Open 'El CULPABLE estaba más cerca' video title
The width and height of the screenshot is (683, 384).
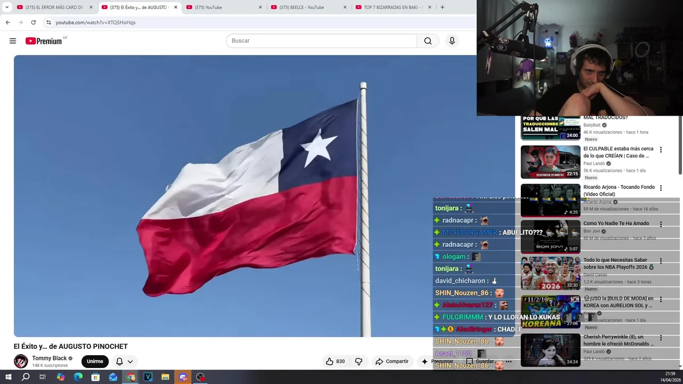coord(618,153)
